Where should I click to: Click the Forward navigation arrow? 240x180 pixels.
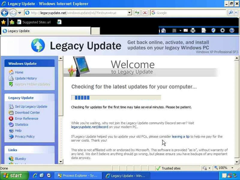[13, 13]
